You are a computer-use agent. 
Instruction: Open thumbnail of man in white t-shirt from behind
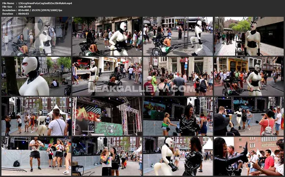click(x=36, y=116)
